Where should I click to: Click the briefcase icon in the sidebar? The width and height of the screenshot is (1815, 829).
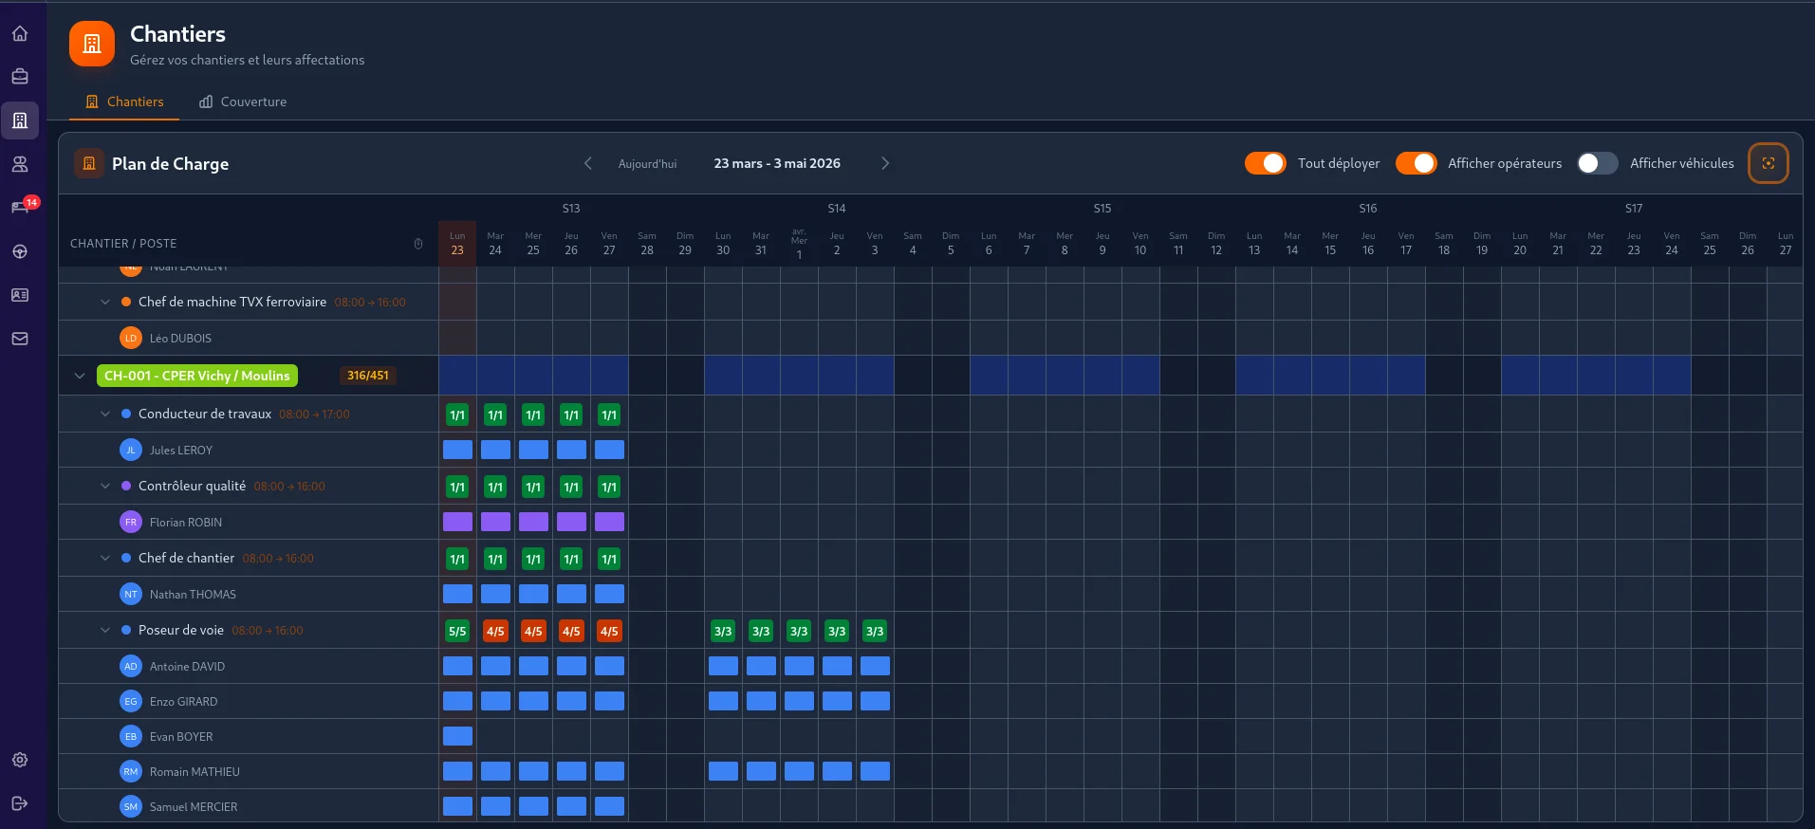pos(20,77)
